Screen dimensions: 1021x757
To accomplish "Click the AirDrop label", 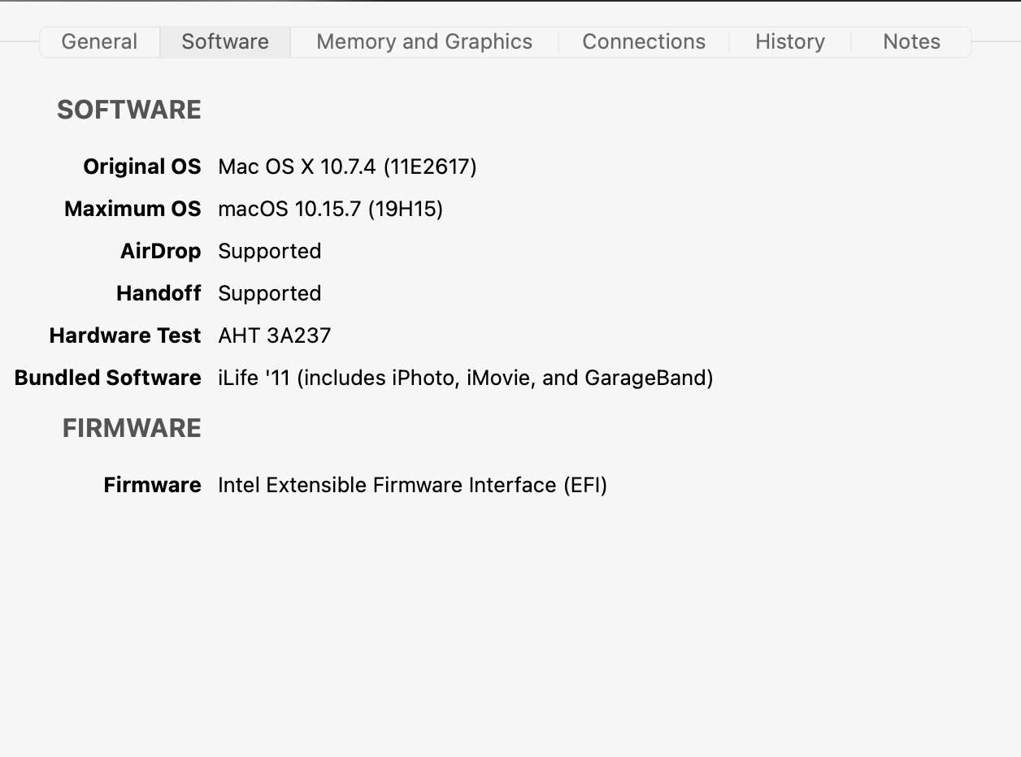I will coord(160,251).
